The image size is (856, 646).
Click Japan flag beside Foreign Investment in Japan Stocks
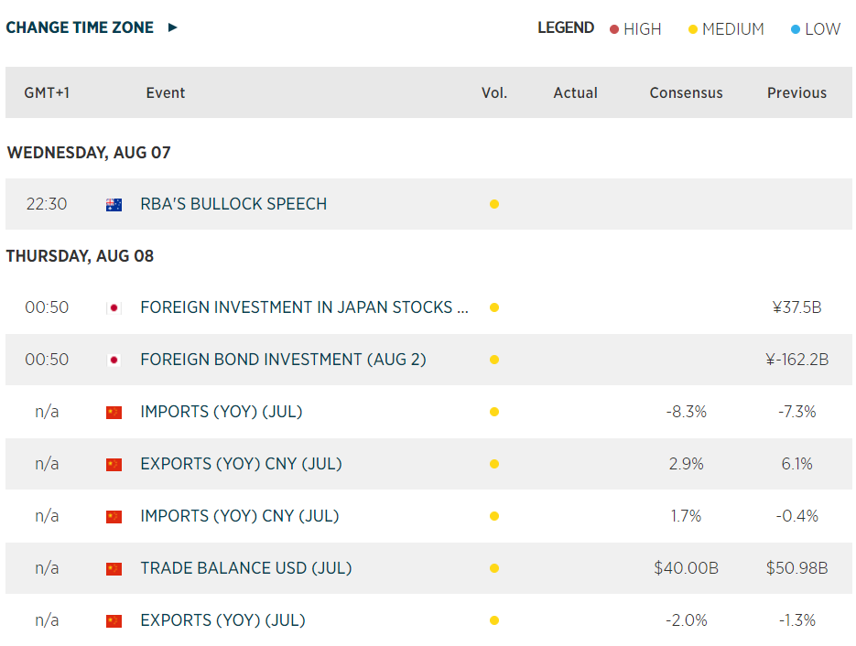pyautogui.click(x=114, y=308)
